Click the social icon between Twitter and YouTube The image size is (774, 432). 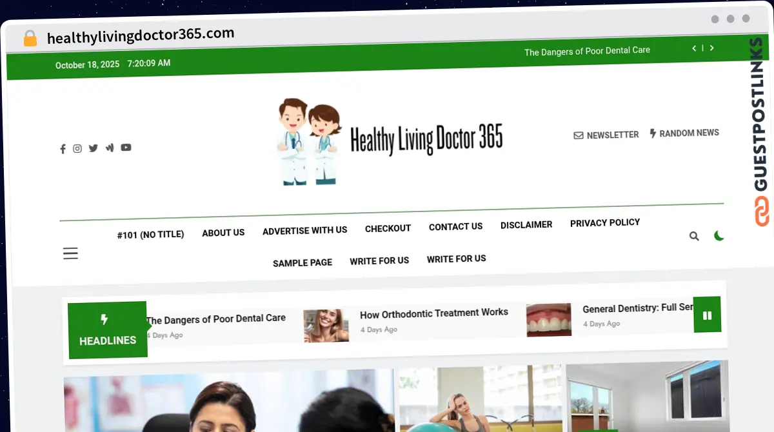click(x=110, y=148)
